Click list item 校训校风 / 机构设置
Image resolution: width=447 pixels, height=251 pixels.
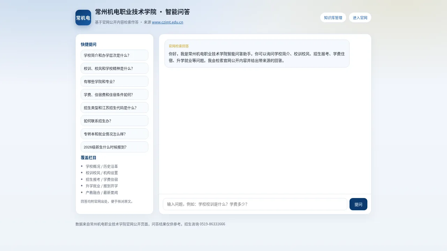102,173
